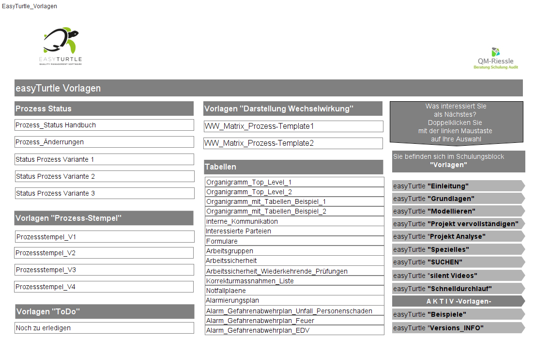
Task: Select the Arbeitsgruppen row
Action: [x=294, y=251]
